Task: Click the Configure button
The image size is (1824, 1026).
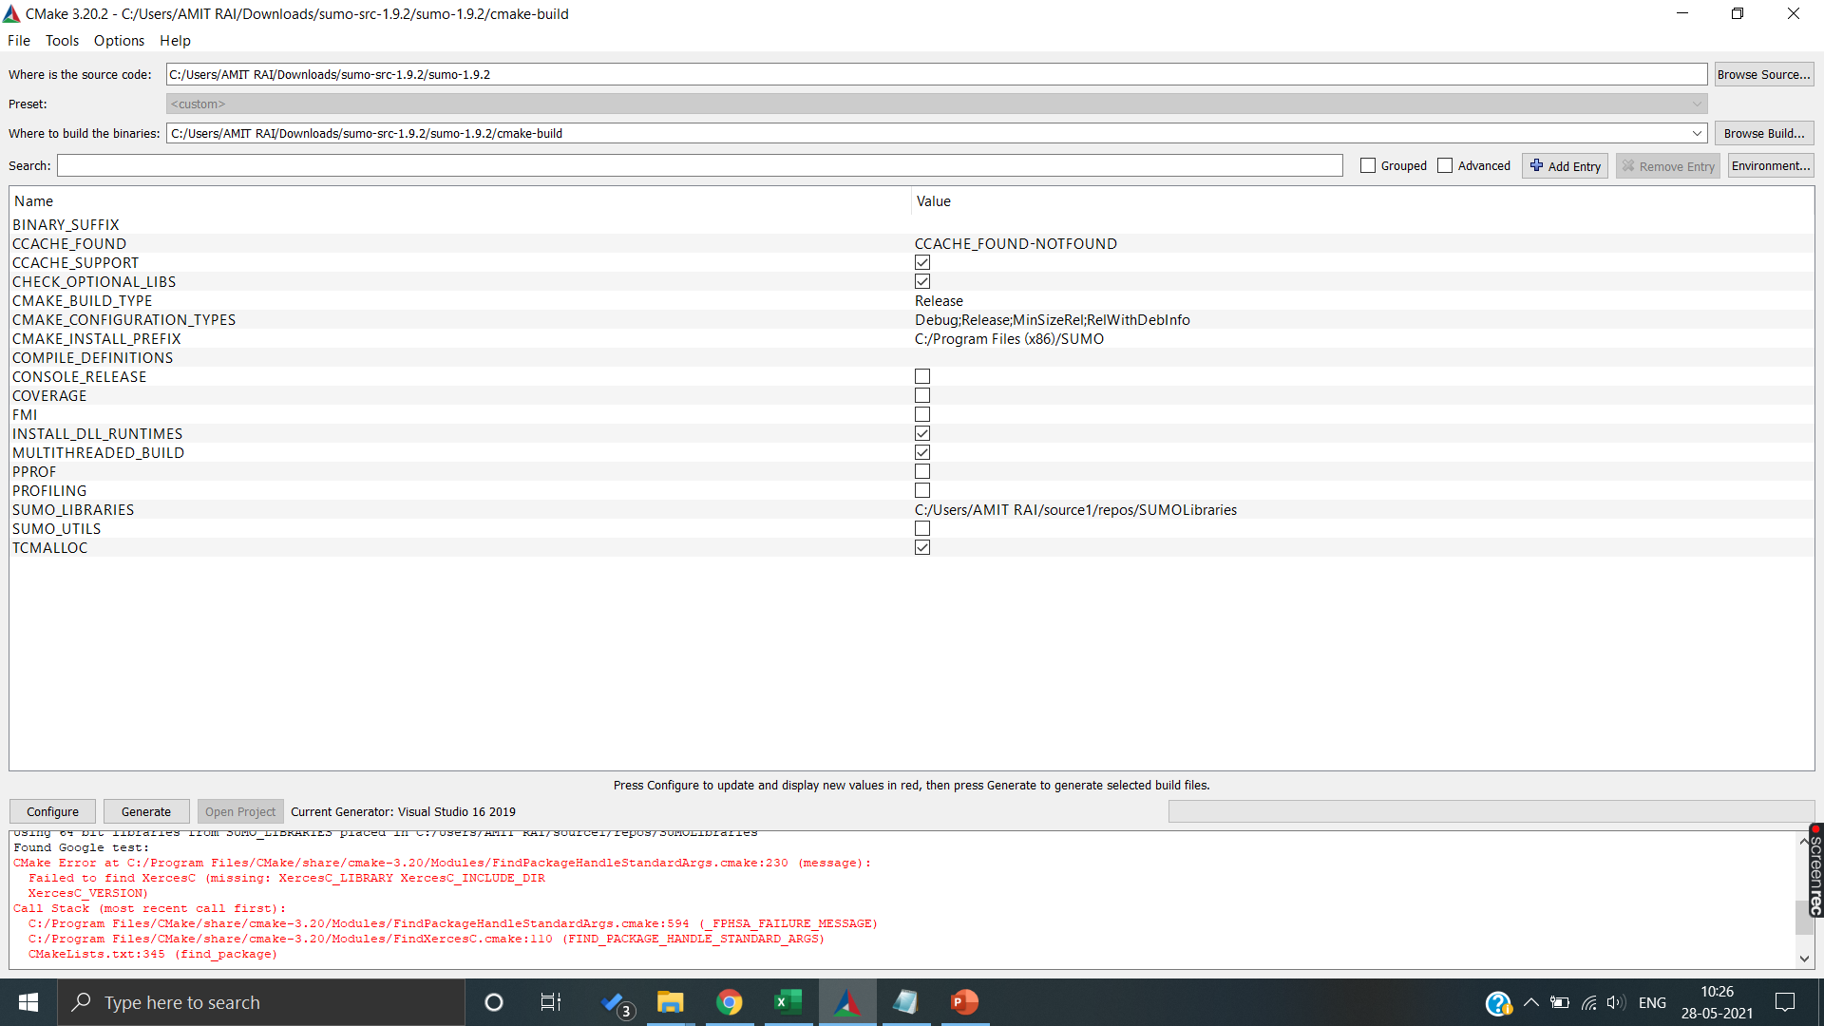Action: (x=52, y=812)
